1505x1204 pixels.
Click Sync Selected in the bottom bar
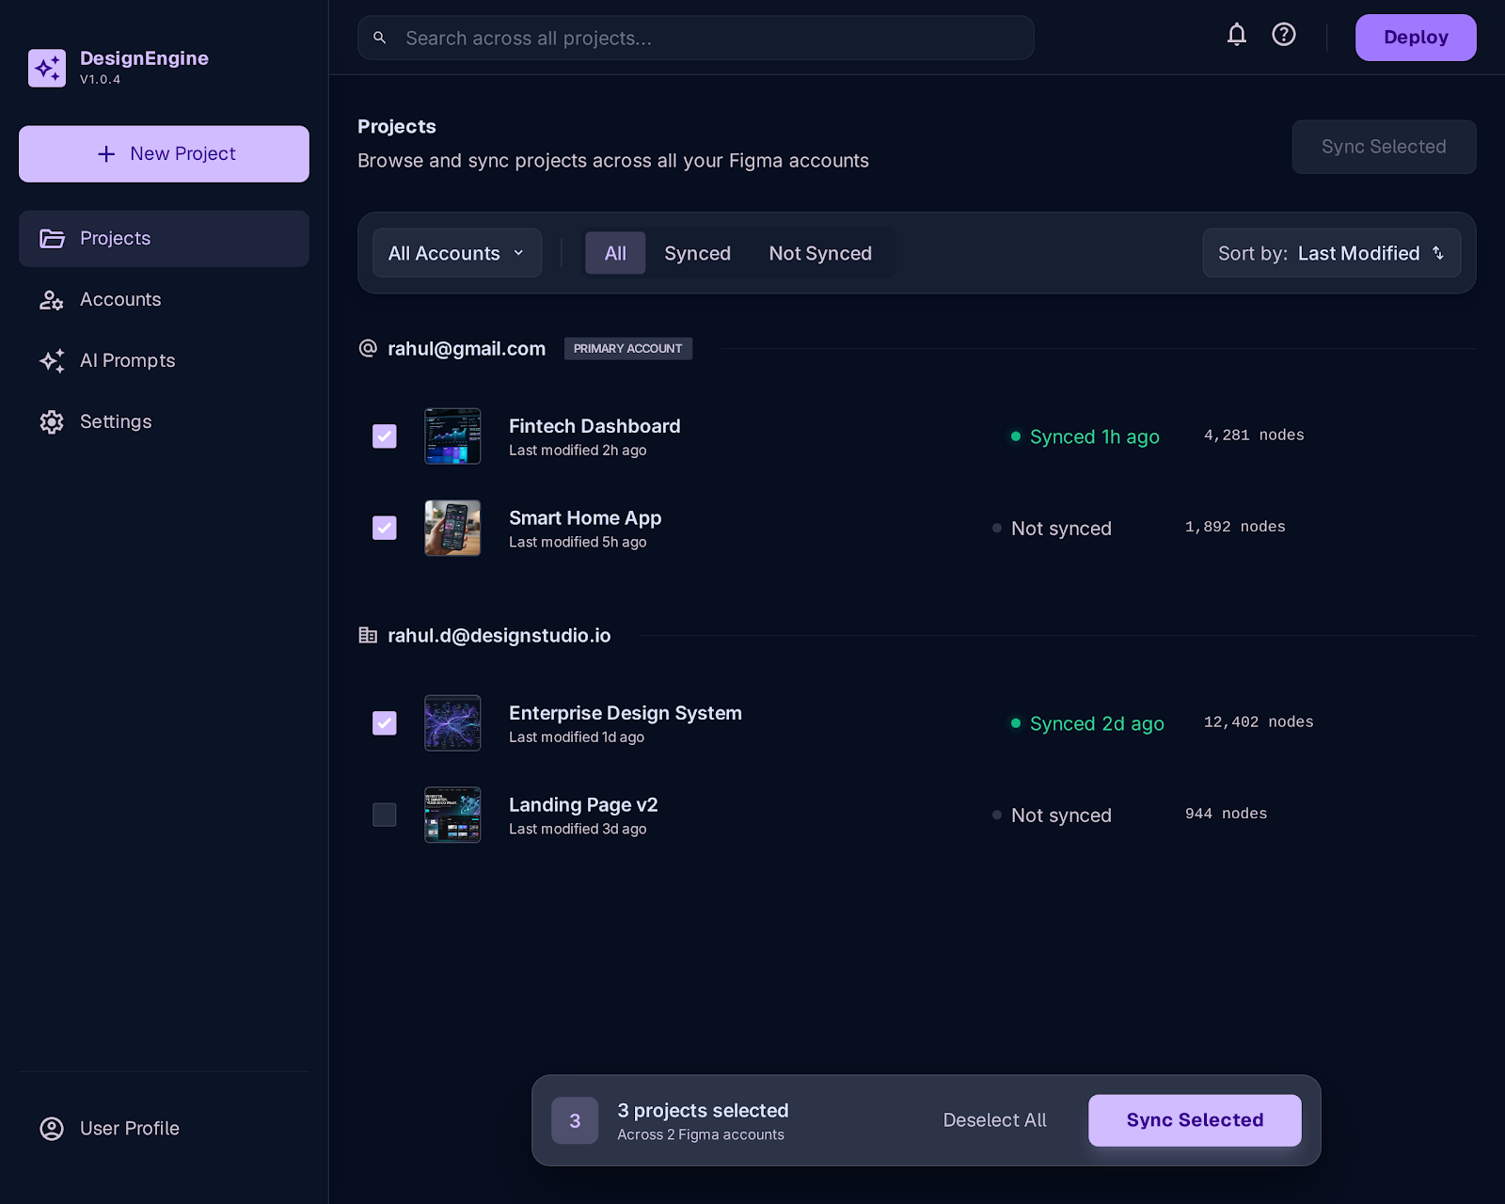point(1195,1120)
